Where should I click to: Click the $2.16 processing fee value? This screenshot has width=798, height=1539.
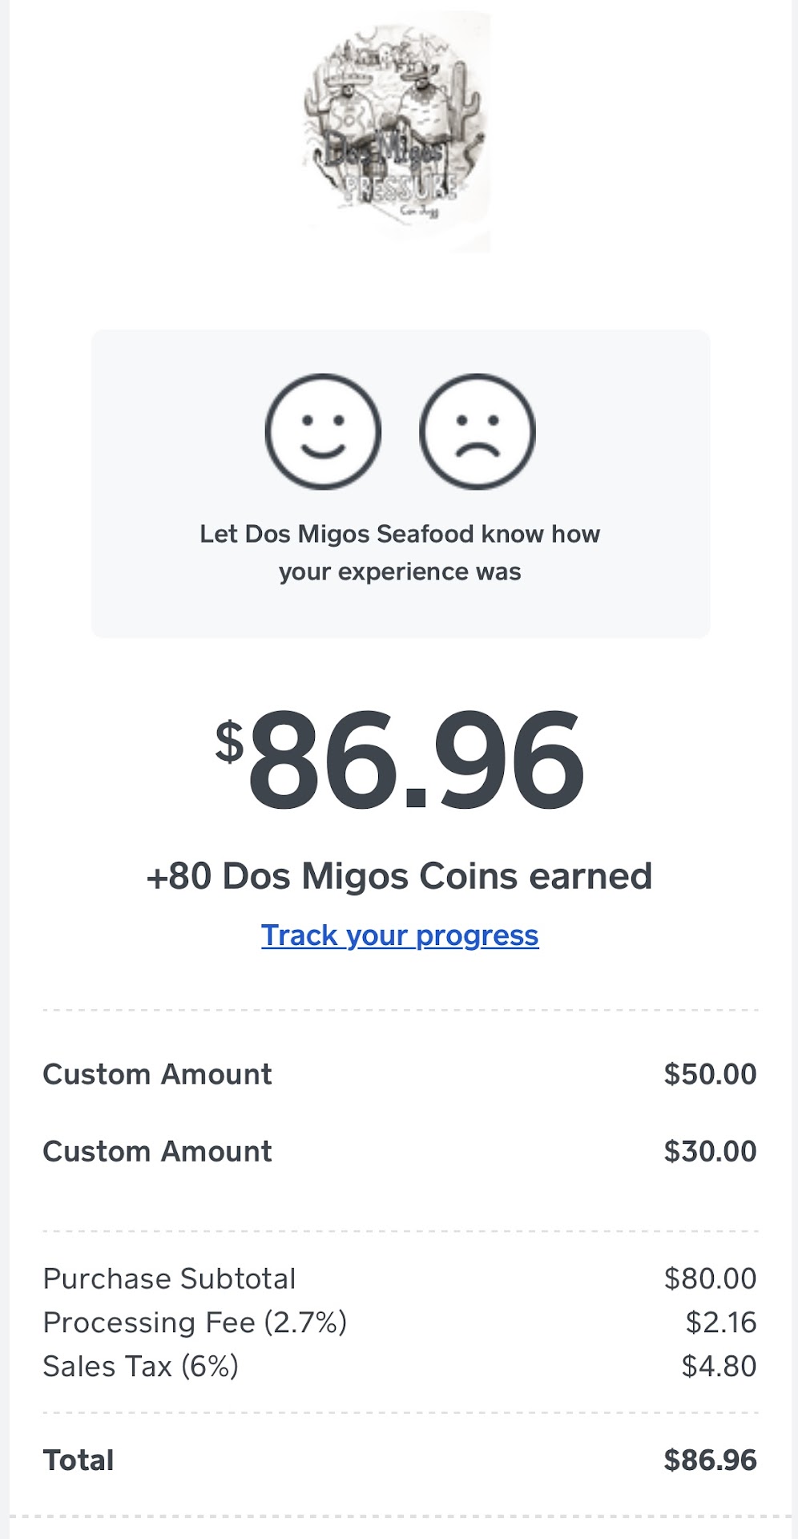tap(720, 1323)
